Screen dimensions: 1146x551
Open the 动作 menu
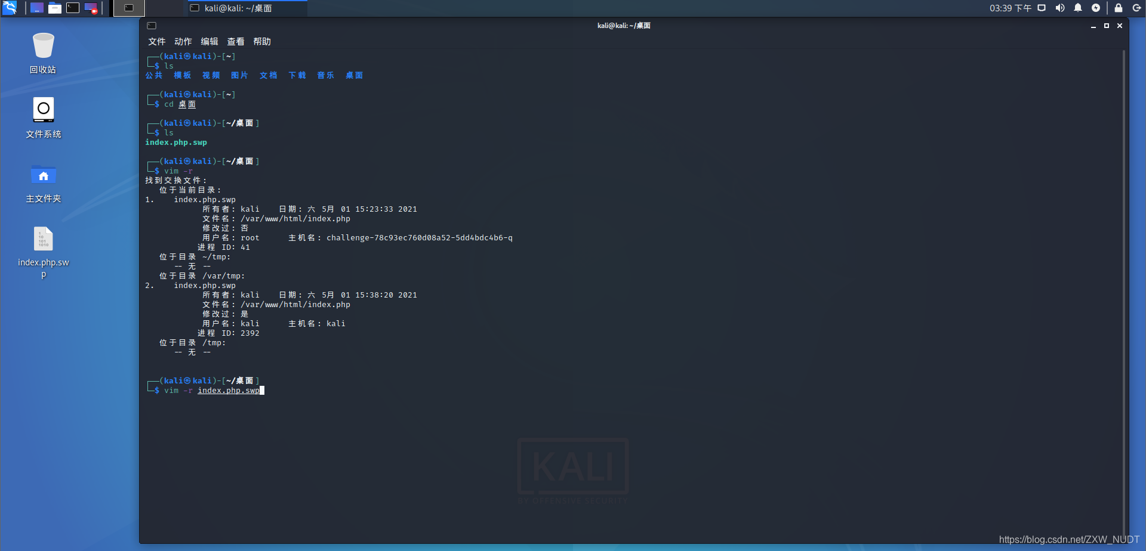183,41
